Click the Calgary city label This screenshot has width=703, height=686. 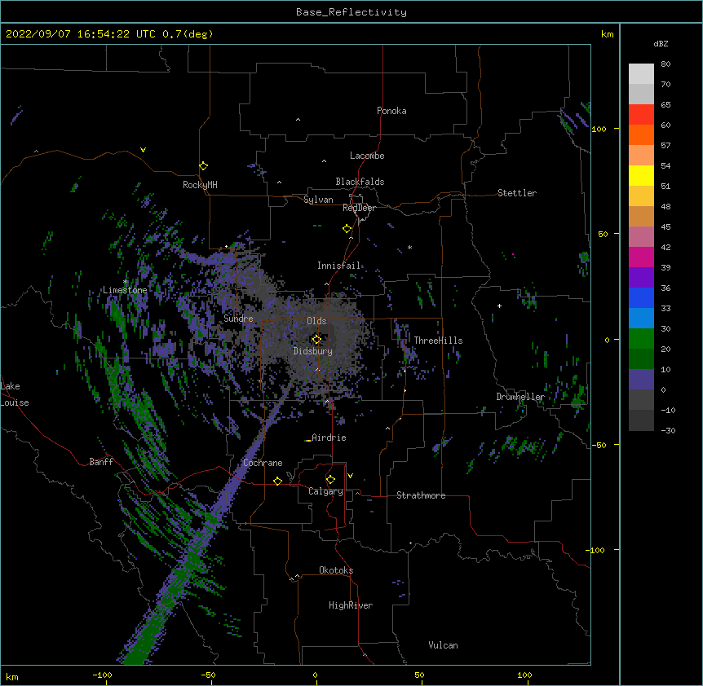pyautogui.click(x=325, y=491)
